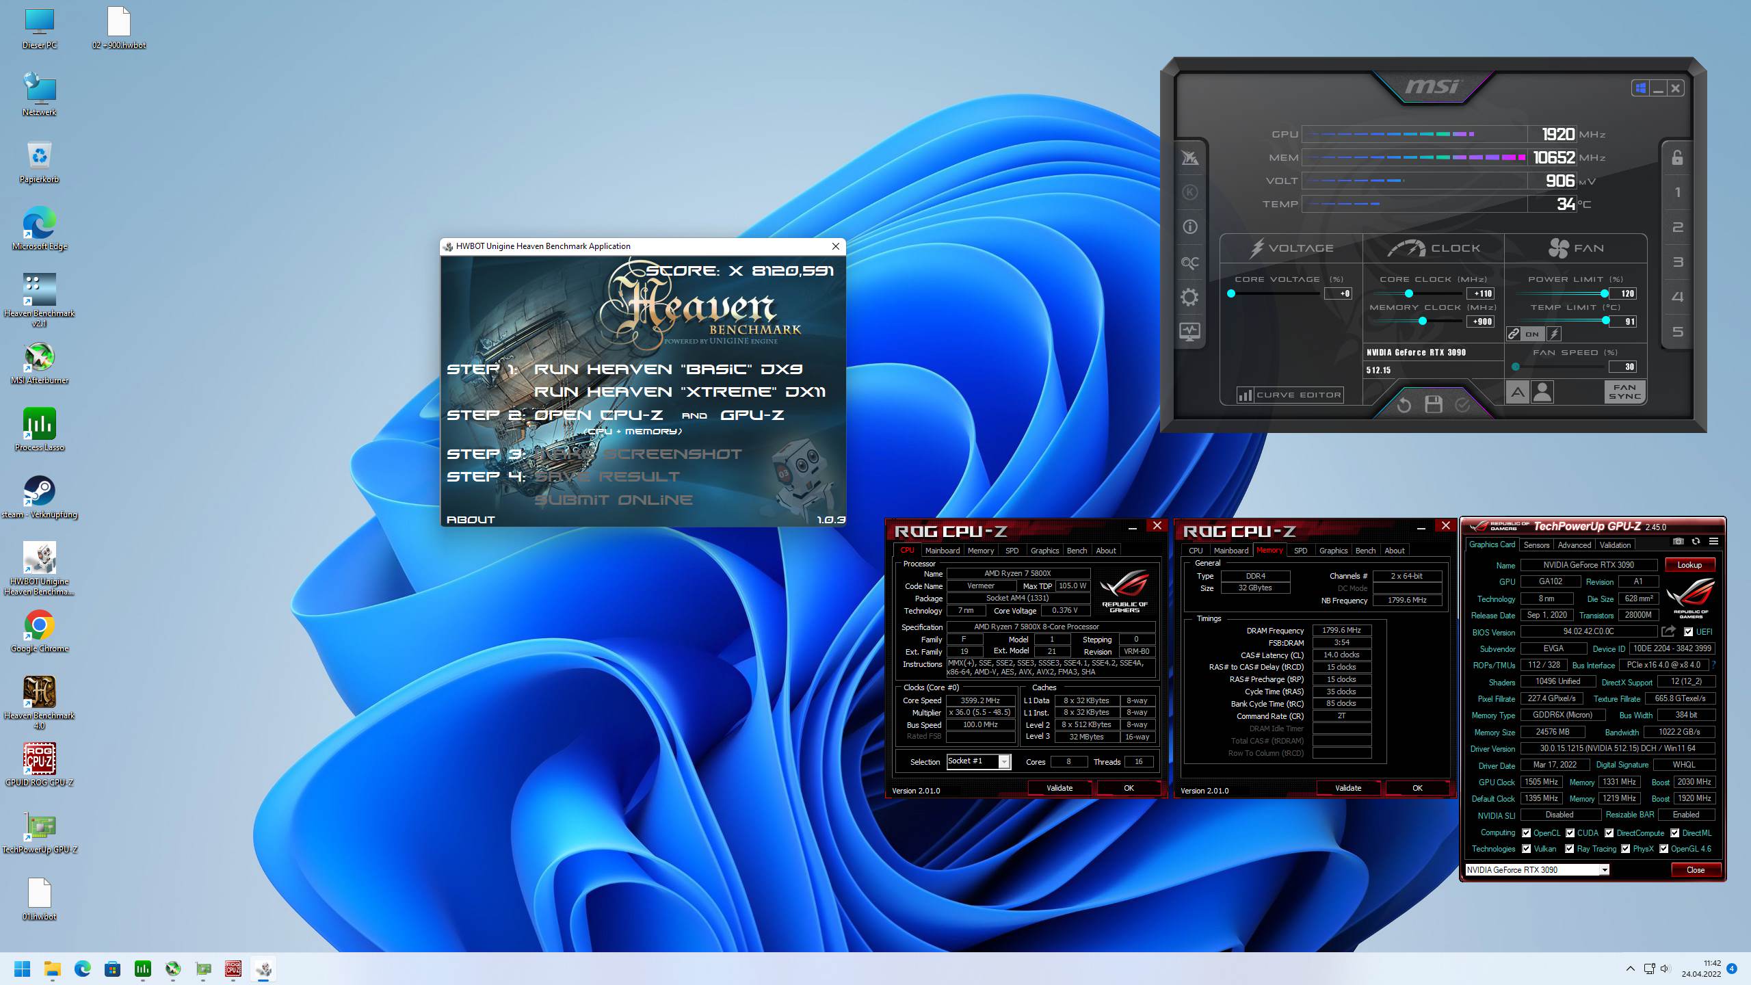The height and width of the screenshot is (985, 1751).
Task: Toggle the CUDA checkbox in GPU-Z
Action: (1570, 833)
